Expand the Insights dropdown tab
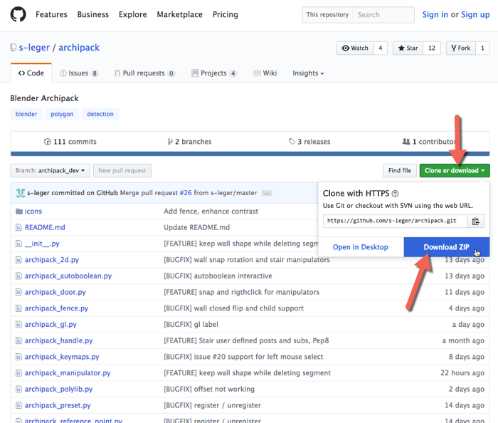This screenshot has width=498, height=423. [308, 73]
